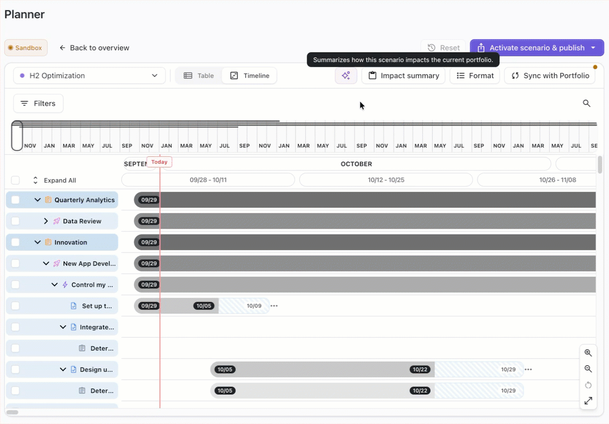Collapse the Quarterly Analytics row
The width and height of the screenshot is (609, 424).
pos(37,200)
